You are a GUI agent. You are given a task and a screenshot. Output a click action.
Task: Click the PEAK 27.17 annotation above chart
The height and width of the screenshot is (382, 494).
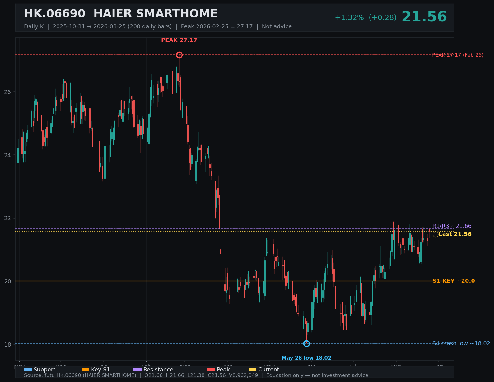coord(179,40)
